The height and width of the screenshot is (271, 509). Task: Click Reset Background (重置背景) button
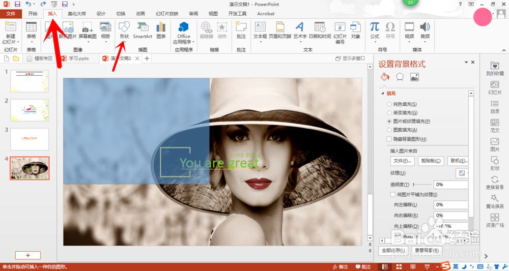point(427,250)
